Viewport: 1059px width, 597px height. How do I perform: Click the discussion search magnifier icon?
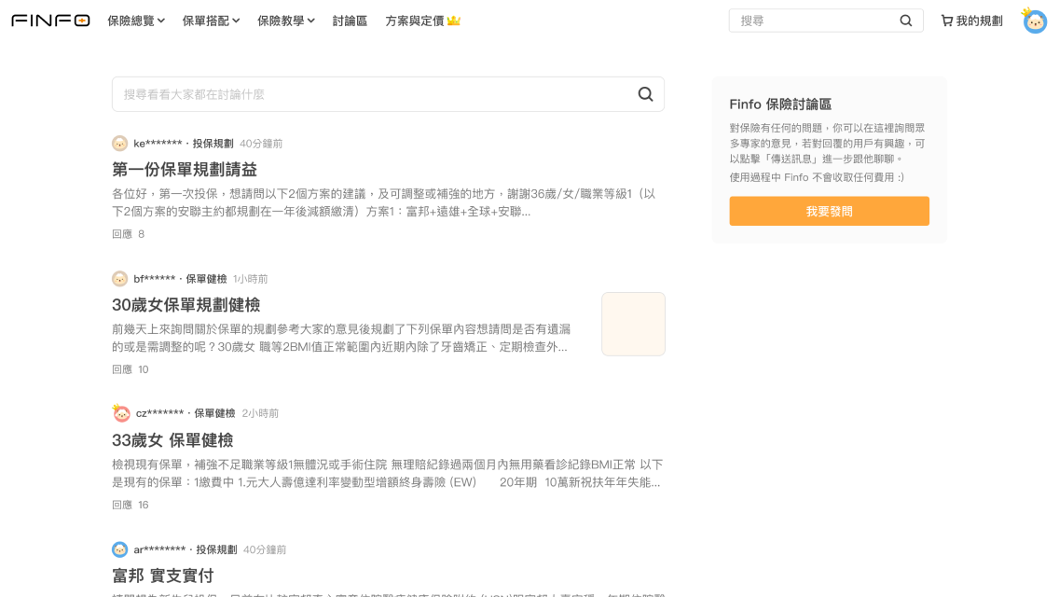[646, 94]
